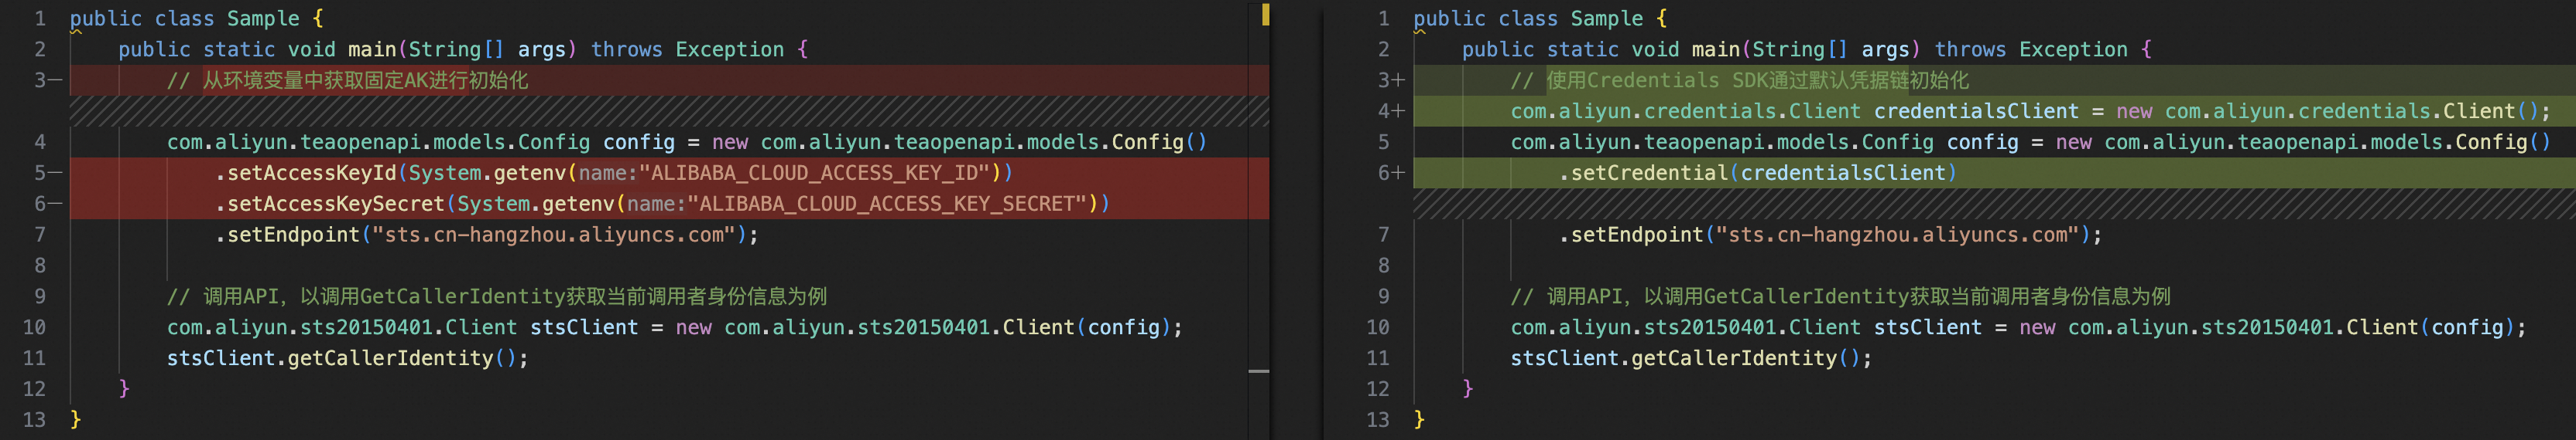
Task: Click line number 6+ in the right pane
Action: pos(1391,174)
